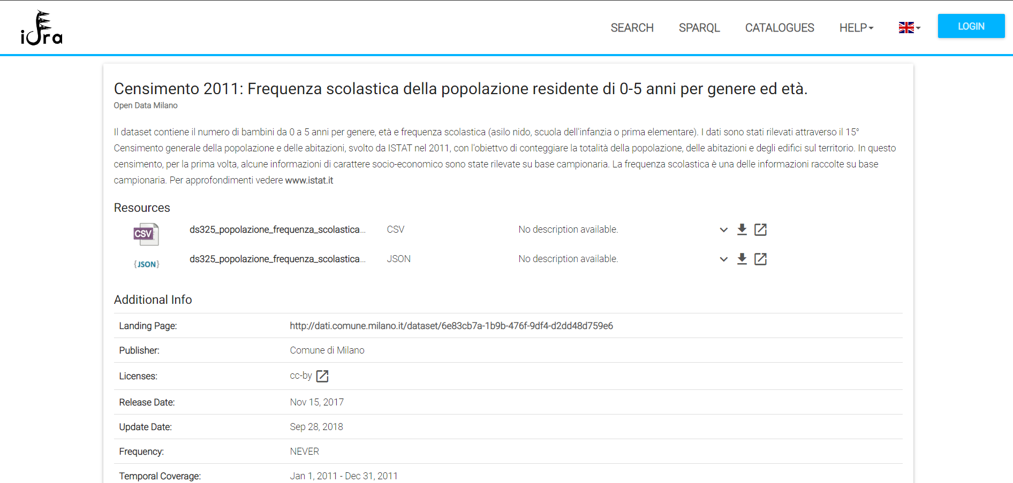Click the Sep 28, 2018 update date
Viewport: 1013px width, 483px height.
(x=316, y=427)
